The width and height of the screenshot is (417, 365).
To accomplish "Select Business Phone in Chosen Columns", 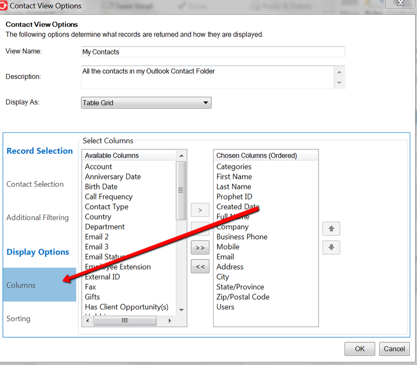I will [242, 237].
